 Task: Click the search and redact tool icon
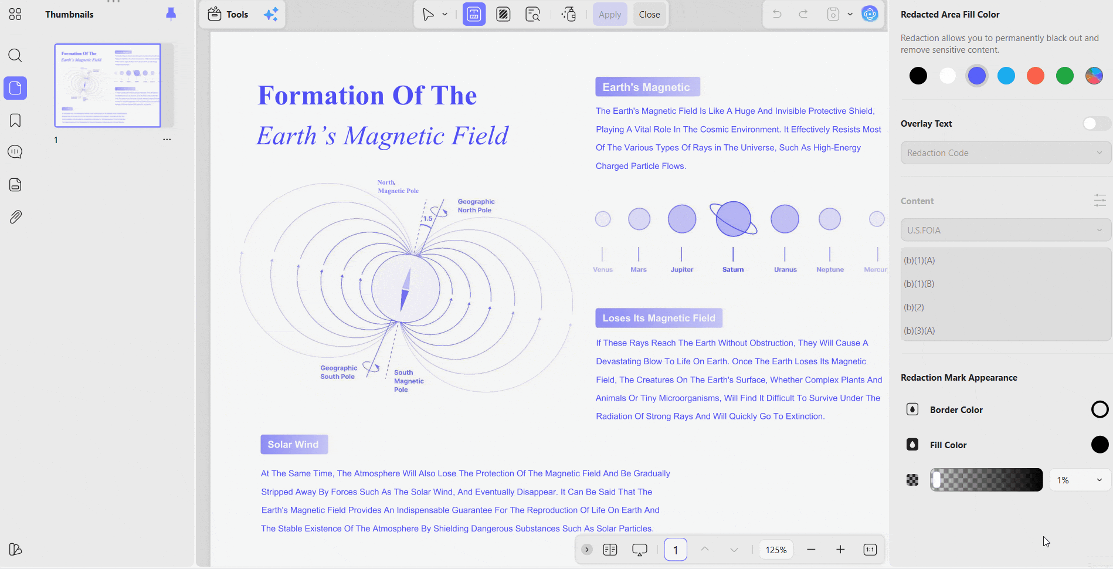pyautogui.click(x=532, y=14)
